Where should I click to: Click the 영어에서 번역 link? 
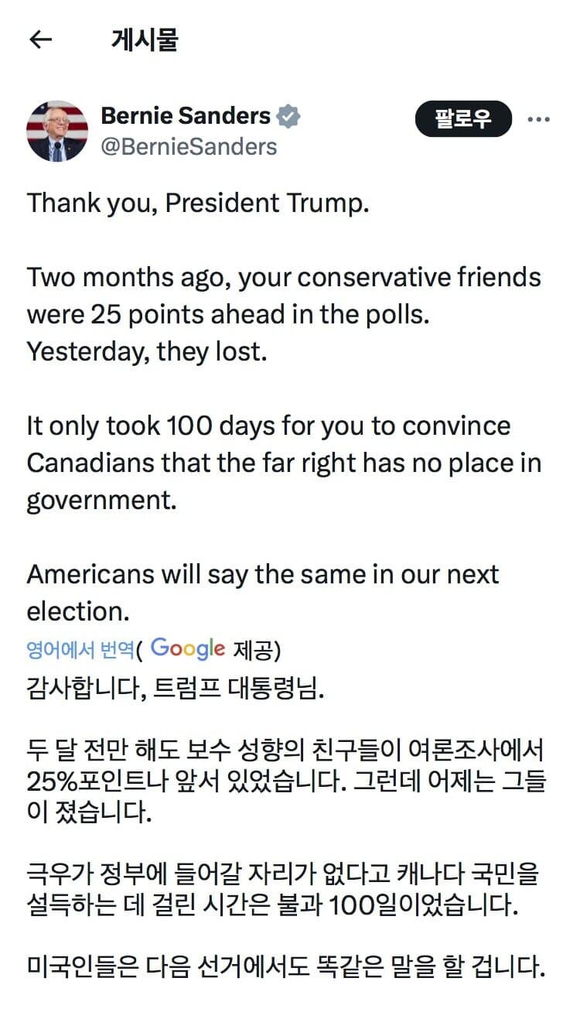[80, 649]
